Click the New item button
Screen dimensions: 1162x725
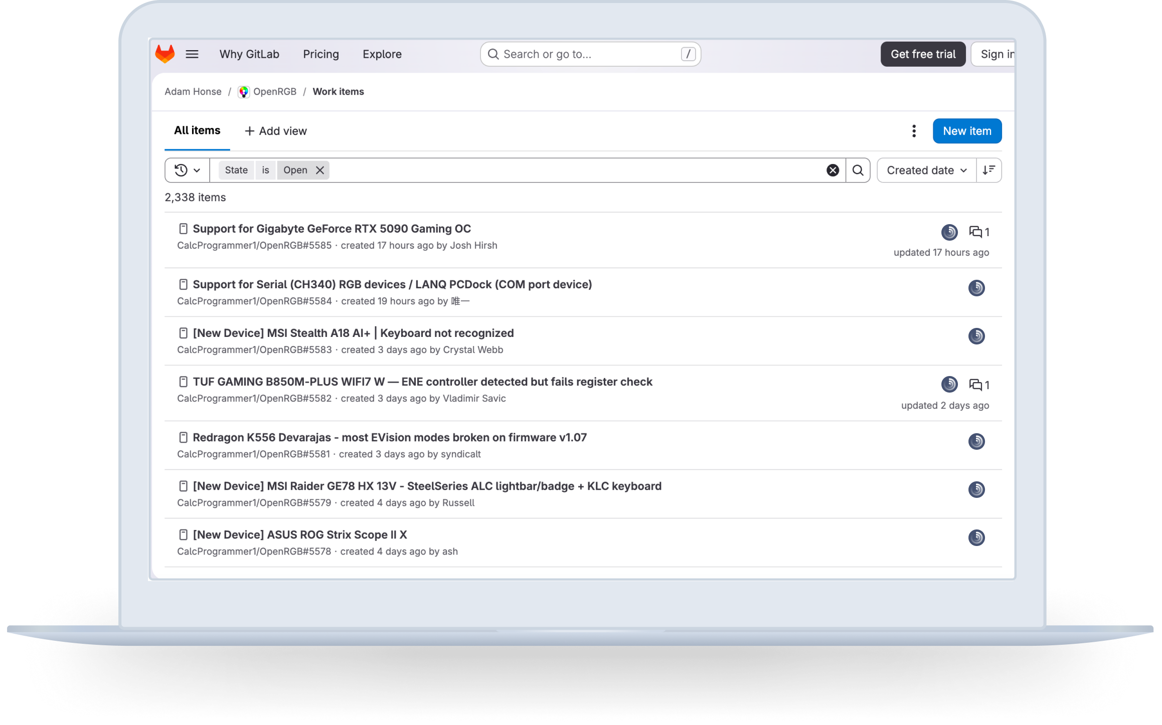(x=967, y=131)
